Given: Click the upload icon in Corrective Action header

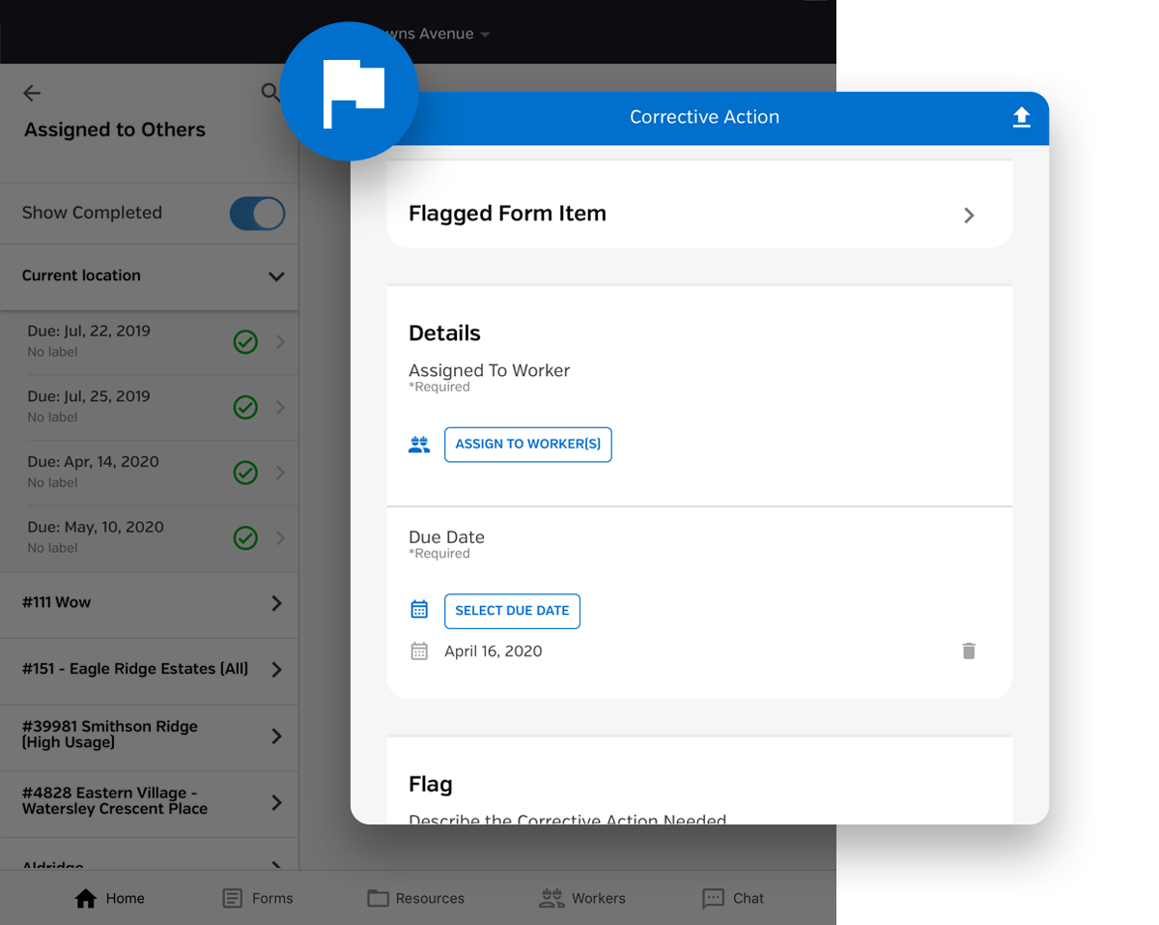Looking at the screenshot, I should click(x=1021, y=117).
